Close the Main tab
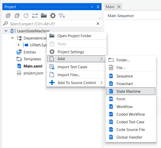The image size is (161, 148). tap(119, 7)
